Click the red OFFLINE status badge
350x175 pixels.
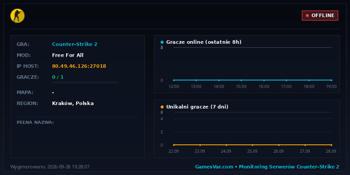coord(320,15)
